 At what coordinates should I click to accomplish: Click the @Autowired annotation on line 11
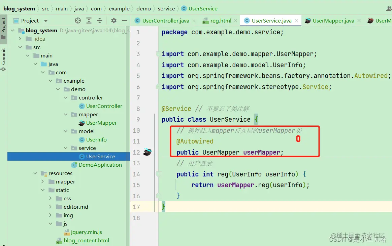pos(195,141)
